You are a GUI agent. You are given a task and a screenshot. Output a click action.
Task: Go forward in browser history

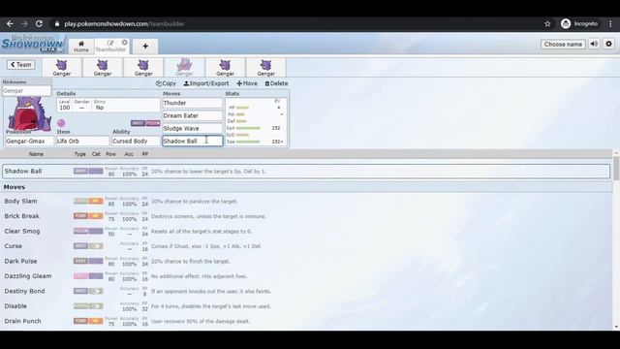coord(24,23)
